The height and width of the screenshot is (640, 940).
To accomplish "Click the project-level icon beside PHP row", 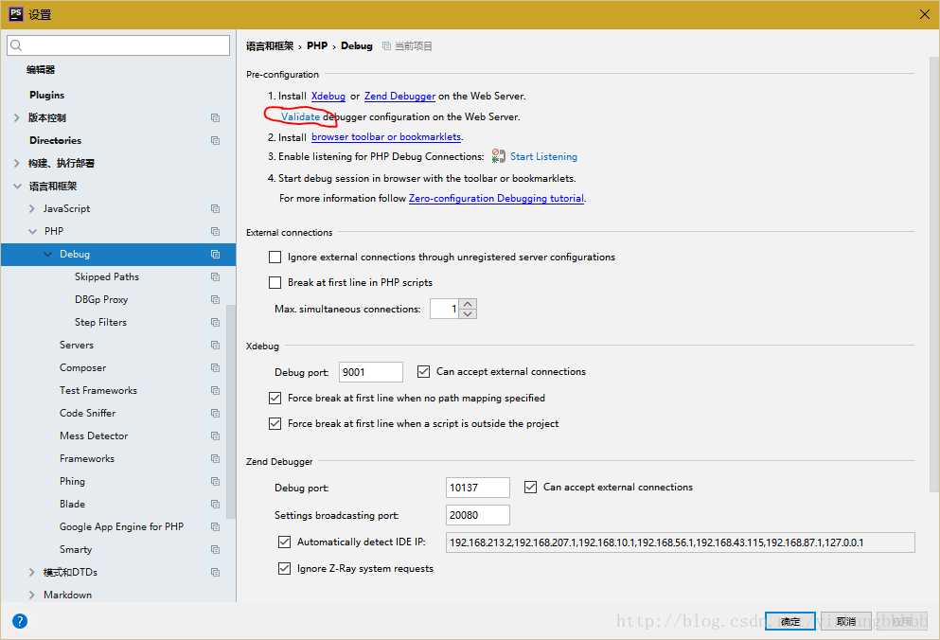I will (x=215, y=232).
